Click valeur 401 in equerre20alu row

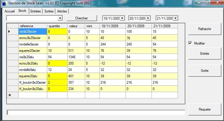pos(76,76)
